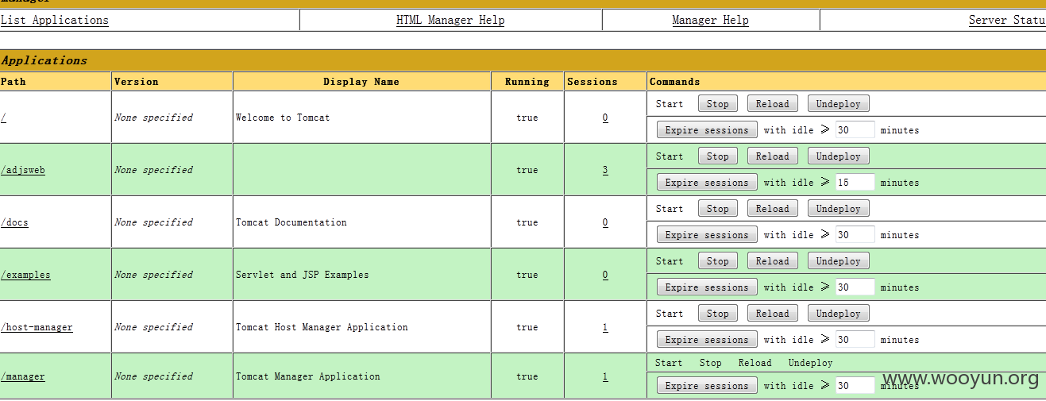Undeploy the /adjsweb application
1046x401 pixels.
(x=838, y=156)
